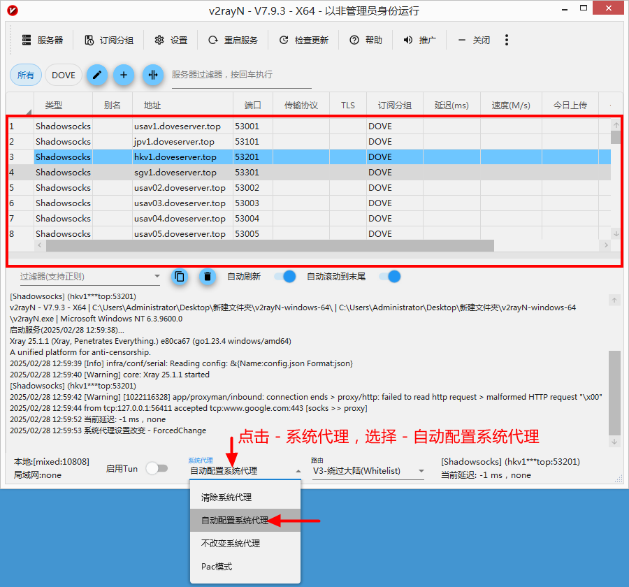
Task: Open the 过滤器(支持正则) log filter dropdown
Action: coord(90,277)
